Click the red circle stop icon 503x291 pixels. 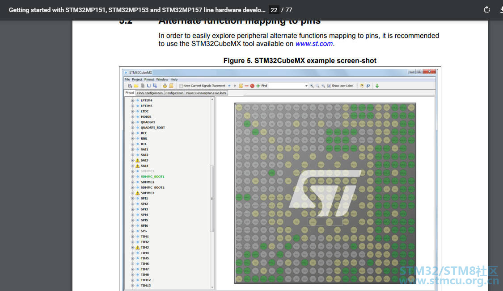252,86
